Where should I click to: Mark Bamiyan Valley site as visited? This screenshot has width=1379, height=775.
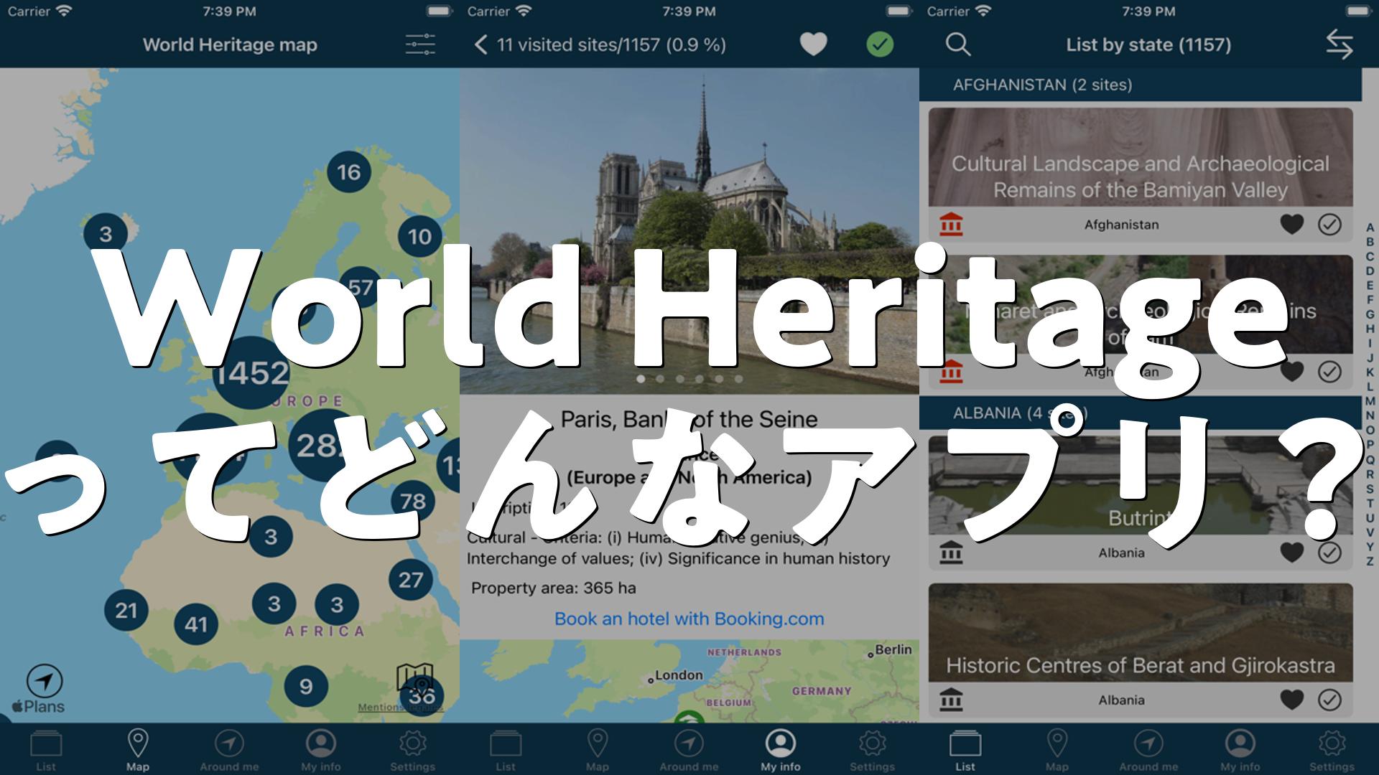coord(1329,225)
